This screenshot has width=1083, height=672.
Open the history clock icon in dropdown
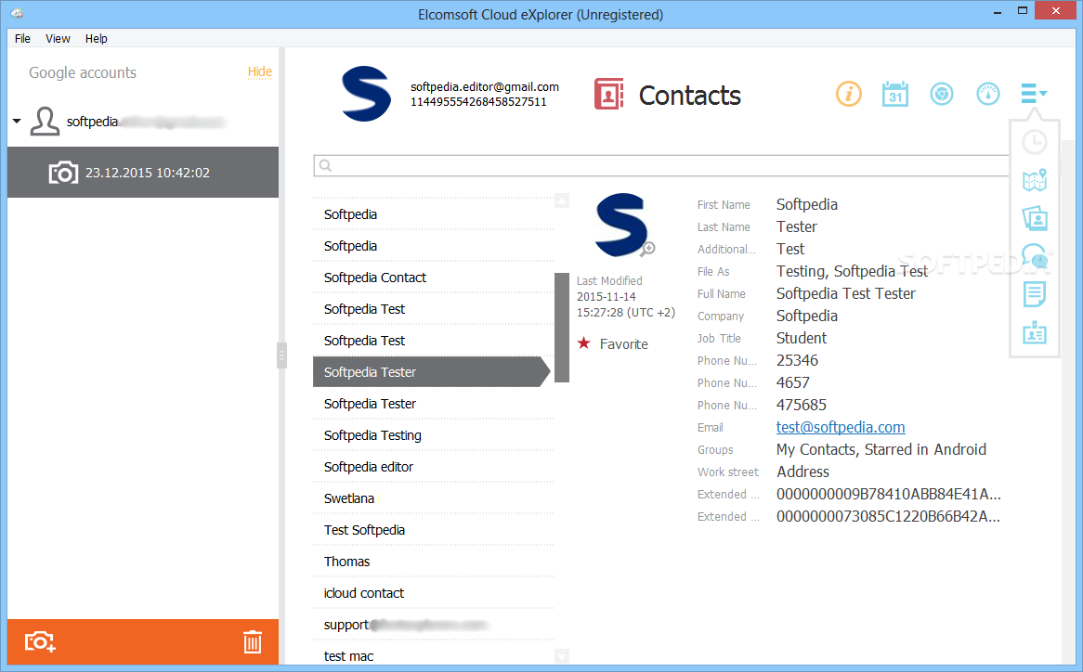pyautogui.click(x=1035, y=143)
